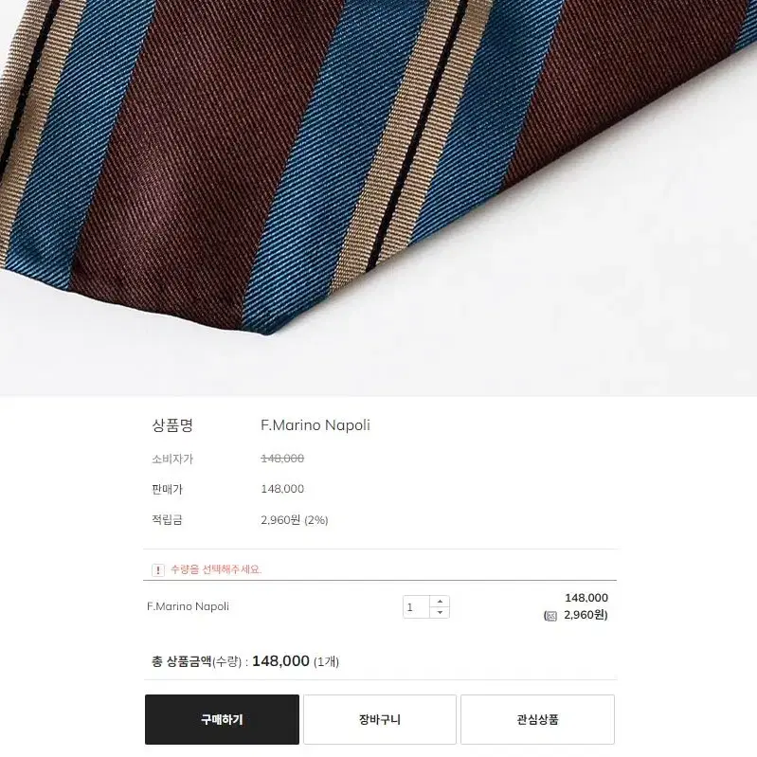Screen dimensions: 757x757
Task: Increase quantity with the up arrow
Action: pyautogui.click(x=440, y=601)
